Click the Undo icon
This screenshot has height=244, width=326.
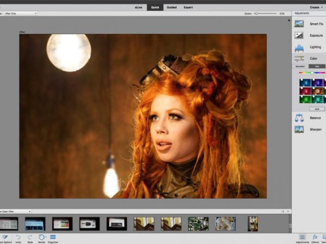pos(18,237)
